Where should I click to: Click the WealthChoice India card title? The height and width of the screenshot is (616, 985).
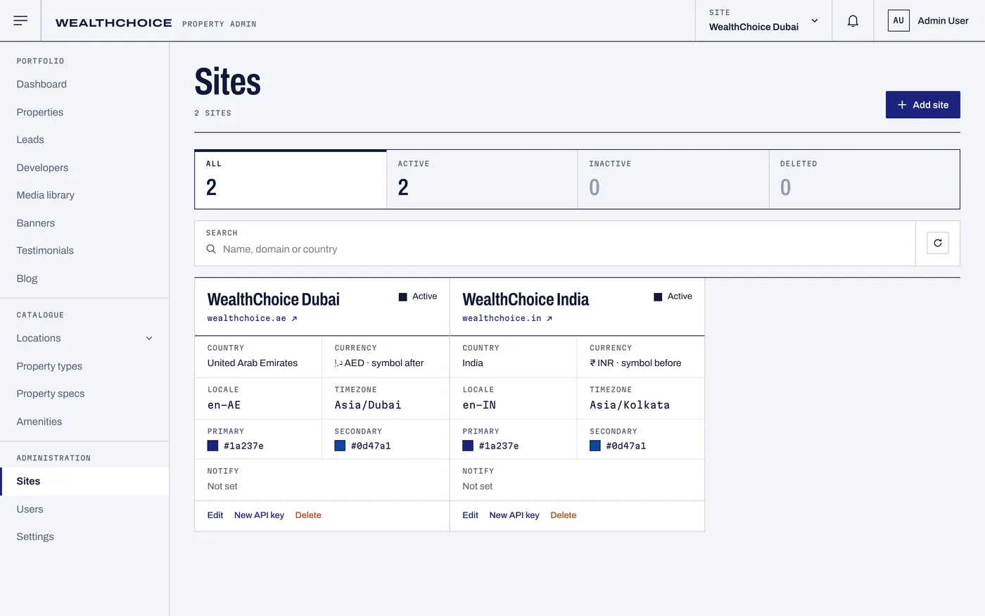526,299
